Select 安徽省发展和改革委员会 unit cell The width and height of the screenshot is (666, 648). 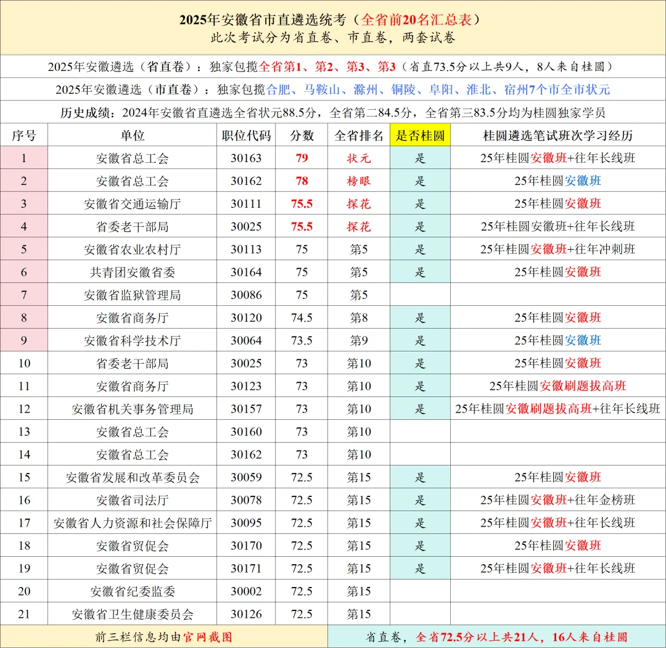[x=132, y=477]
